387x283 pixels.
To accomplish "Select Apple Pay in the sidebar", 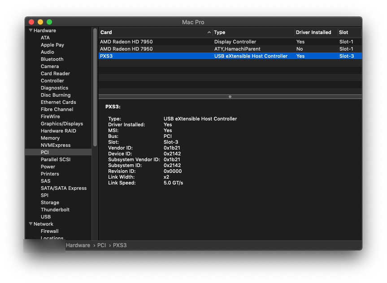I will click(52, 45).
